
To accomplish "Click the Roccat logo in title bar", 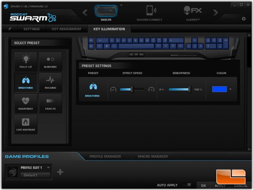I will 6,6.
